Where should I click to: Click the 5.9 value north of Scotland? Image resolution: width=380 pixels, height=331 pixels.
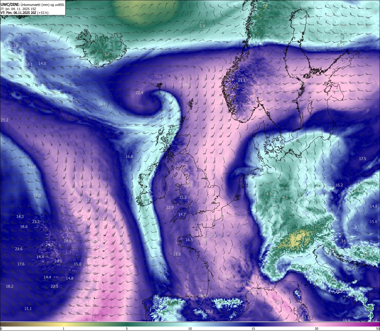202,26
